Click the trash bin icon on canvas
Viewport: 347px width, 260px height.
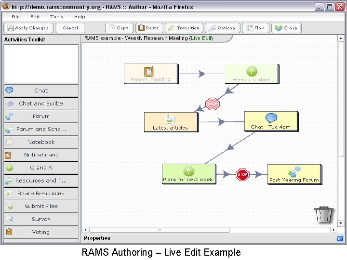click(x=324, y=215)
